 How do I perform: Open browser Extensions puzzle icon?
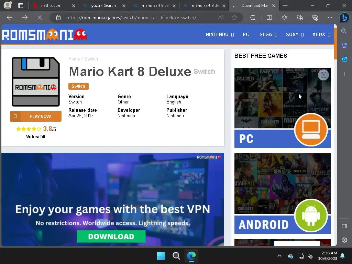pos(253,18)
